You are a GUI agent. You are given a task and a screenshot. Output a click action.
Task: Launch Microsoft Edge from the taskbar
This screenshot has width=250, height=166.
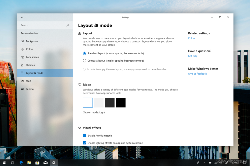pyautogui.click(x=21, y=163)
